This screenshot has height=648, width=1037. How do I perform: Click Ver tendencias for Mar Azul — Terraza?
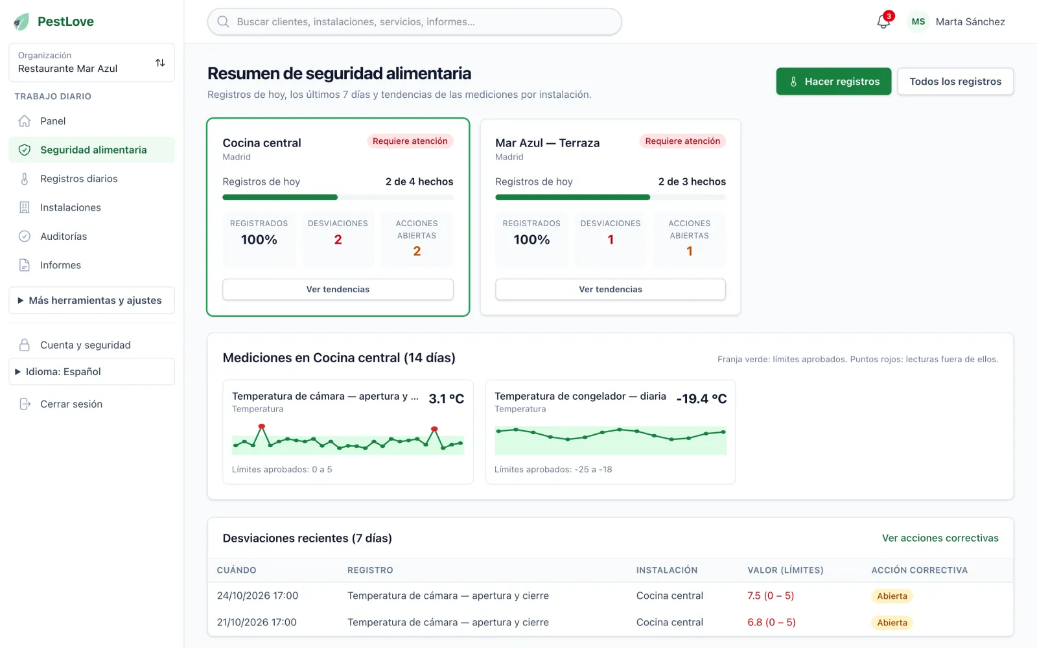tap(611, 290)
